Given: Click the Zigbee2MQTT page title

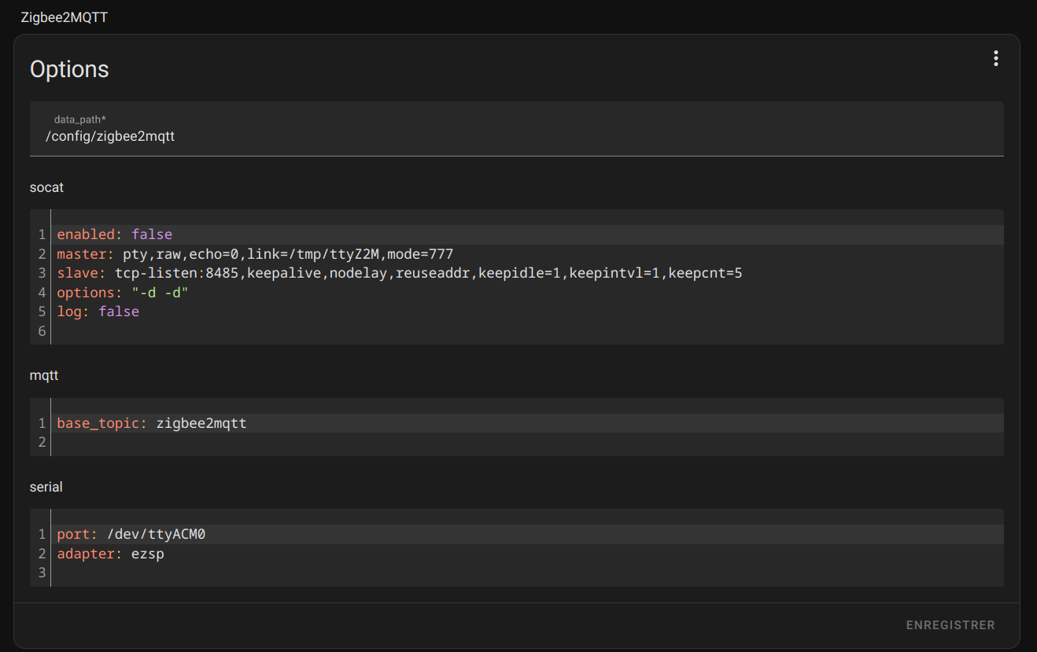Looking at the screenshot, I should point(65,17).
